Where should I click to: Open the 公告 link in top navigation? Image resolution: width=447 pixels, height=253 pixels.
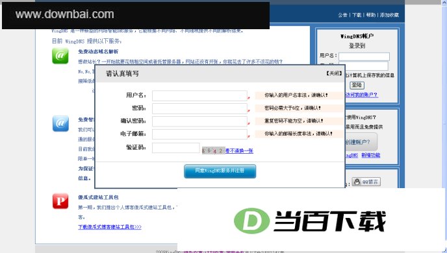click(x=342, y=15)
